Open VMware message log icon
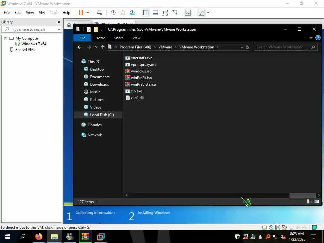This screenshot has height=243, width=324. coord(315,227)
